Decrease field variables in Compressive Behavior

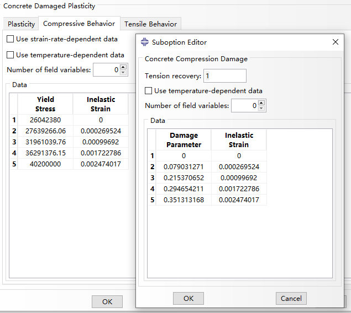point(123,73)
